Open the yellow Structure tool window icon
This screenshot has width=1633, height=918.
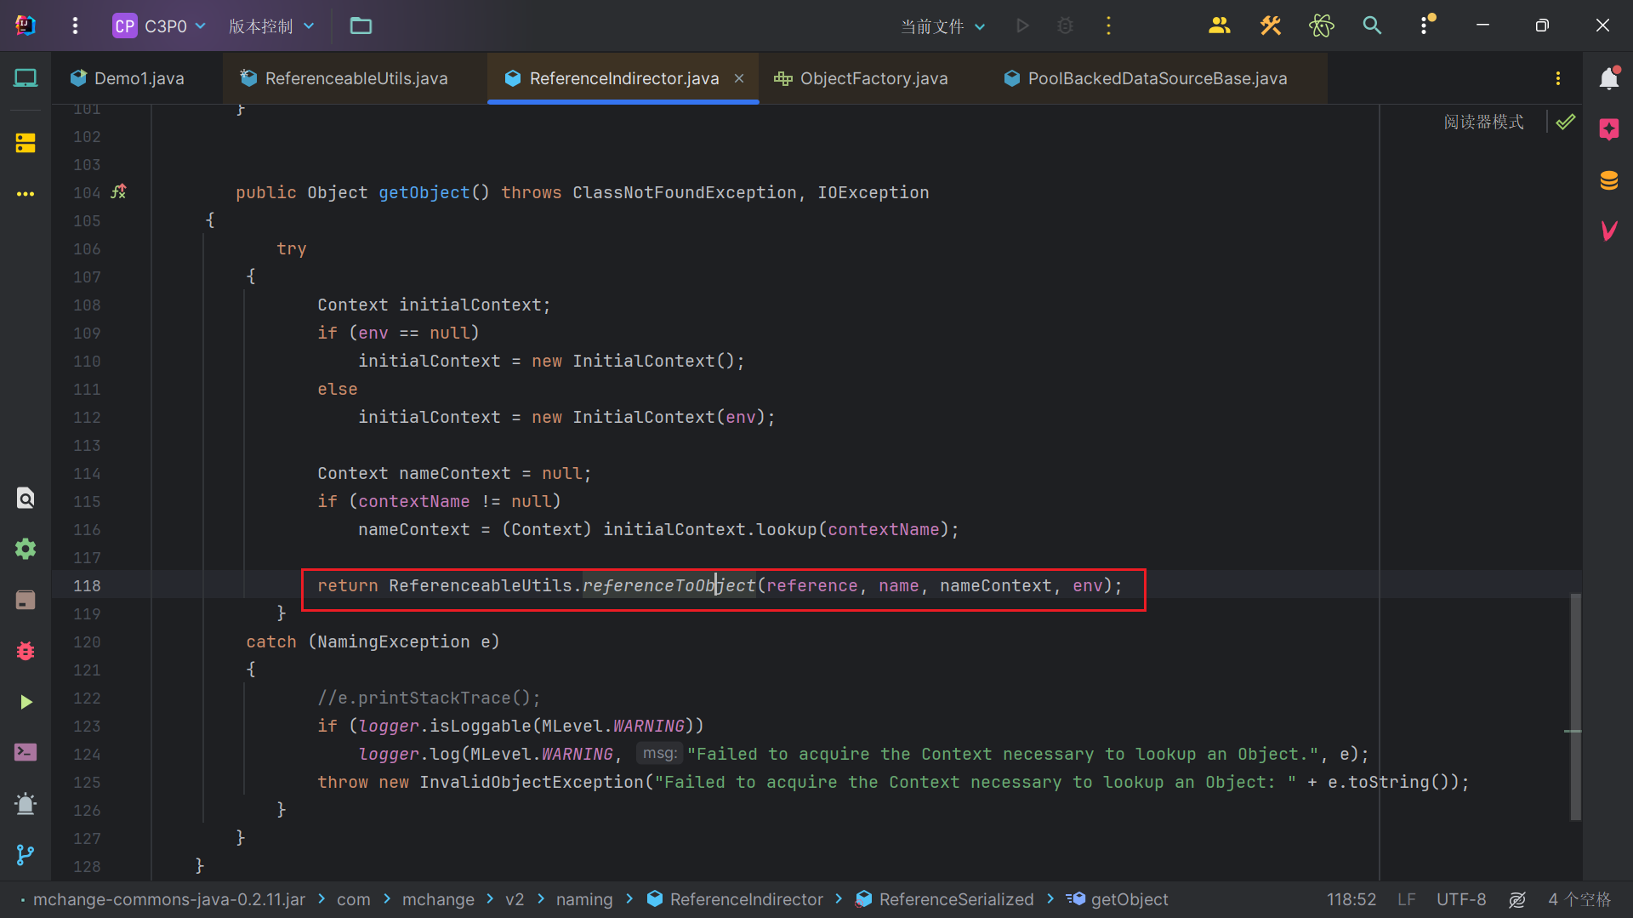[x=26, y=143]
